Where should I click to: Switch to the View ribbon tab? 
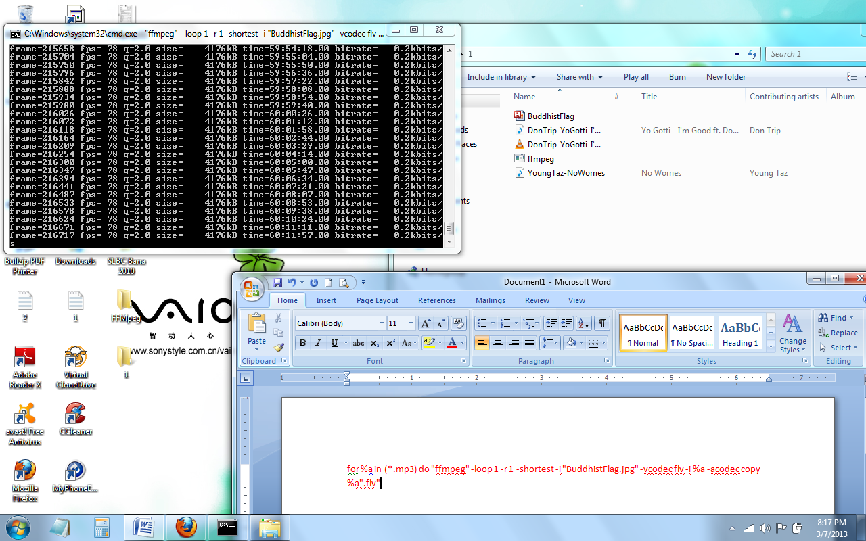coord(577,300)
